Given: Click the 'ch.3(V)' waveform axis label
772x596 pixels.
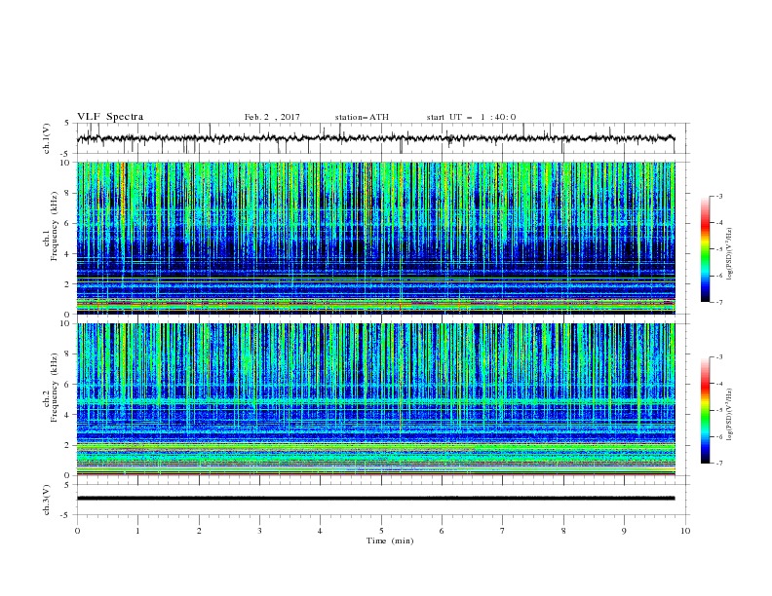Looking at the screenshot, I should coord(47,500).
